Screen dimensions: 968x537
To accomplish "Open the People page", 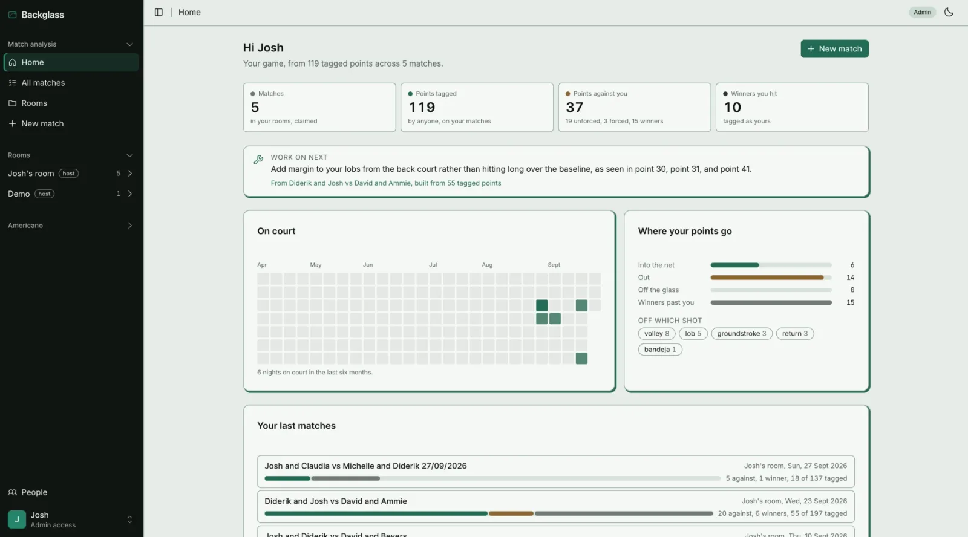I will 71,492.
